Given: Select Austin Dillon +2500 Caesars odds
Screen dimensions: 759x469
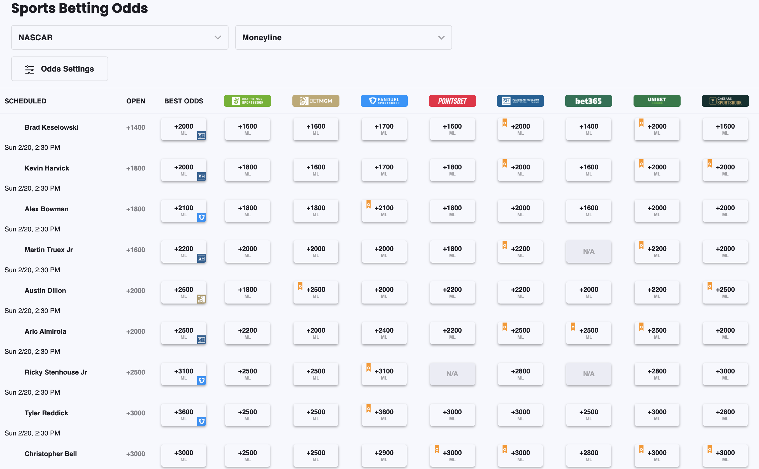Looking at the screenshot, I should (725, 292).
